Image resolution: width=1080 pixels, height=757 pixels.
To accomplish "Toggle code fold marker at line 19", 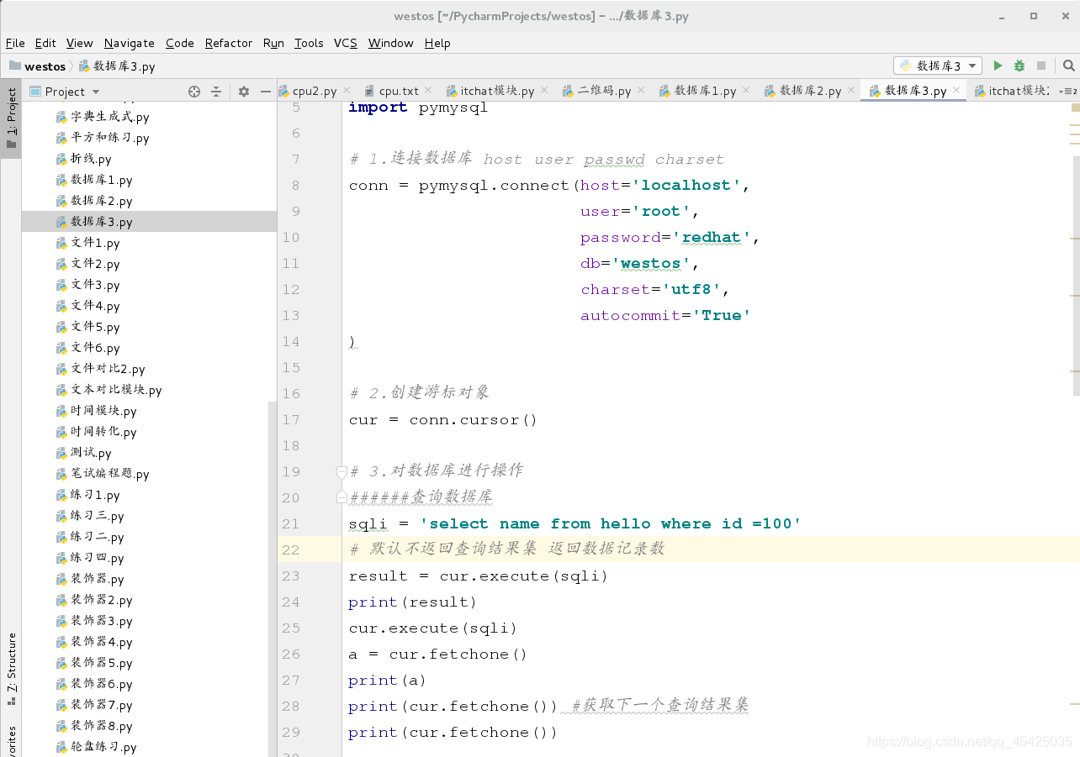I will 341,471.
